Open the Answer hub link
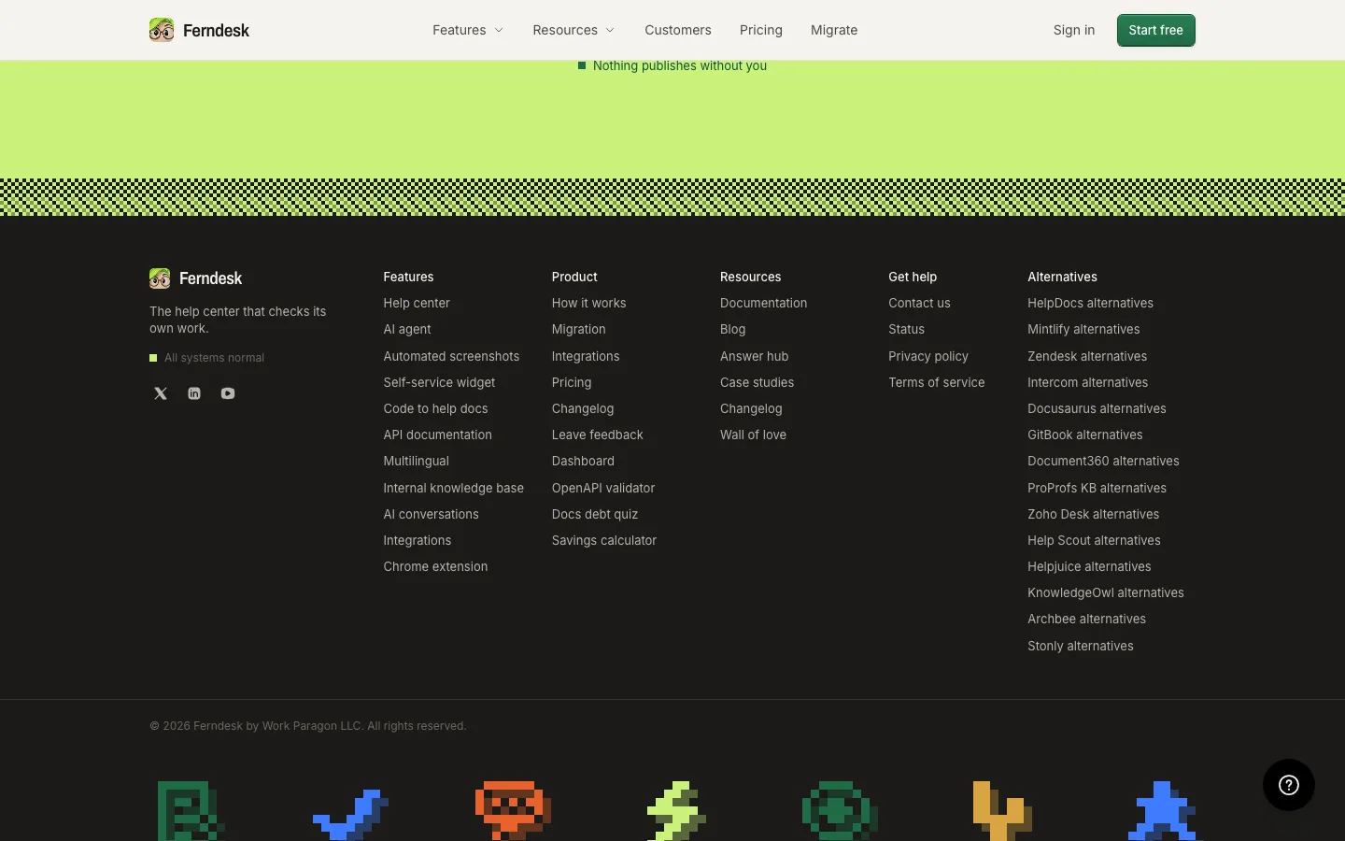1345x841 pixels. 755,356
